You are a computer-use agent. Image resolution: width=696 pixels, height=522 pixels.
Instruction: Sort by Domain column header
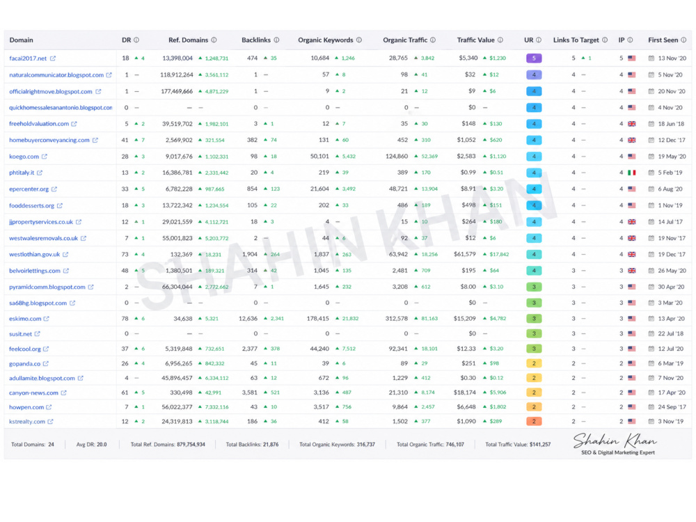[x=22, y=40]
